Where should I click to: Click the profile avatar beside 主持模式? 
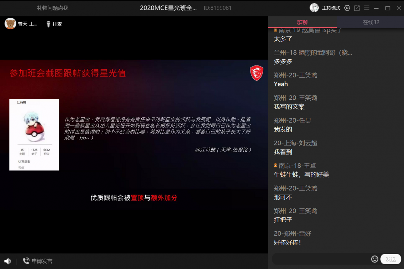(314, 8)
